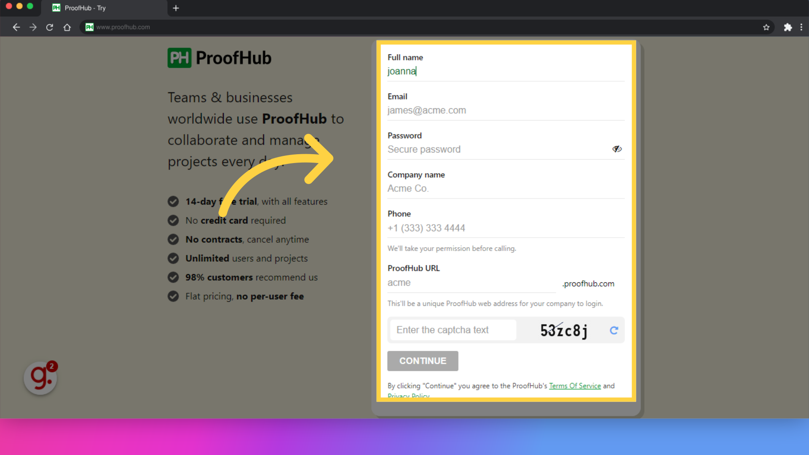The height and width of the screenshot is (455, 809).
Task: Click the password visibility toggle icon
Action: coord(617,149)
